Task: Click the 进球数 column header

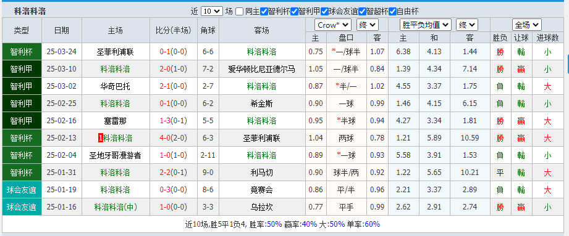Action: (x=547, y=38)
